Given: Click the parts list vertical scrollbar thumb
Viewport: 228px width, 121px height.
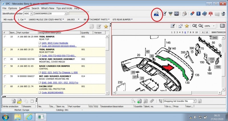Looking at the screenshot, I should coord(107,44).
